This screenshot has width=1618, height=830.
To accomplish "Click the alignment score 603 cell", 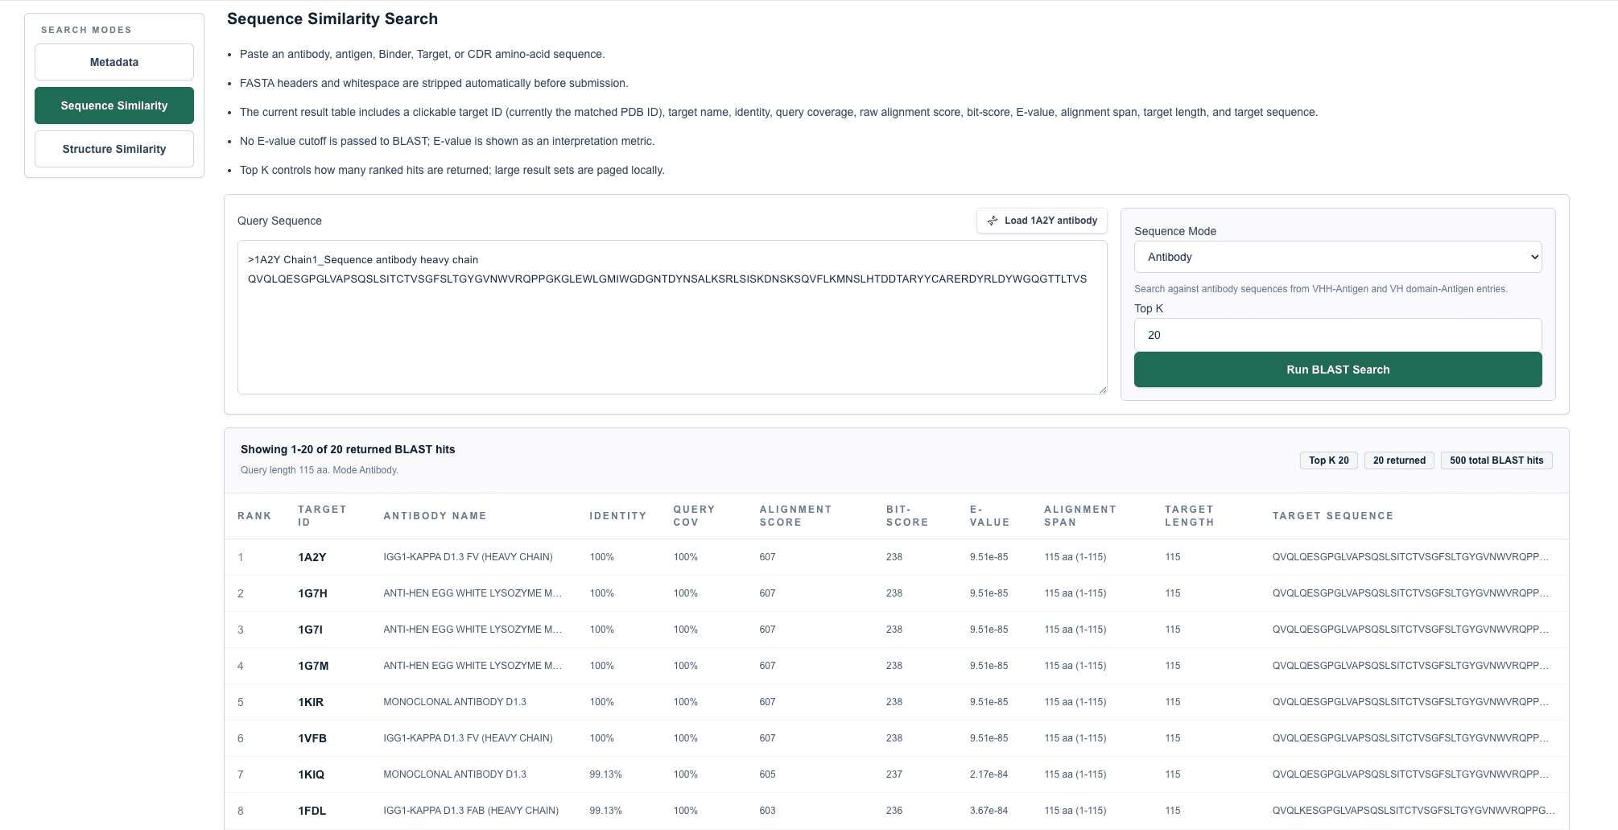I will coord(768,811).
